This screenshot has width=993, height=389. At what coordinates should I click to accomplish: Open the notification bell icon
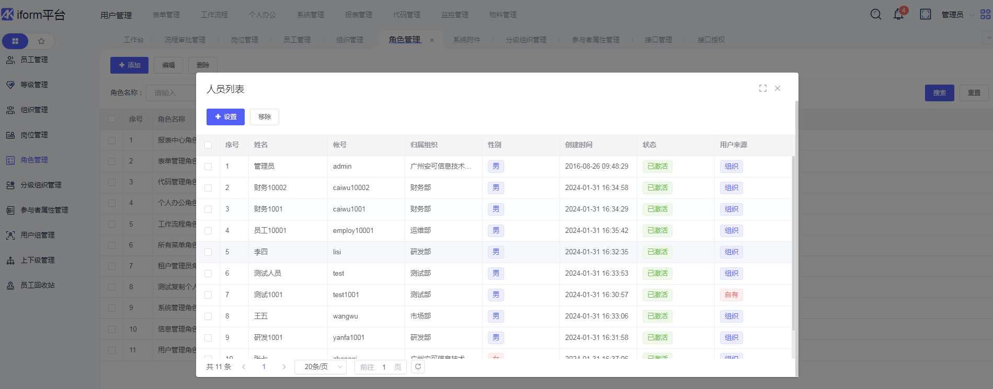pos(899,14)
